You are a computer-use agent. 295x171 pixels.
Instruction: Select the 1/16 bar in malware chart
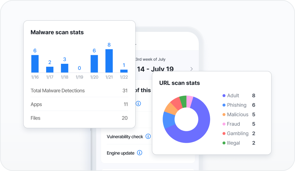35,63
